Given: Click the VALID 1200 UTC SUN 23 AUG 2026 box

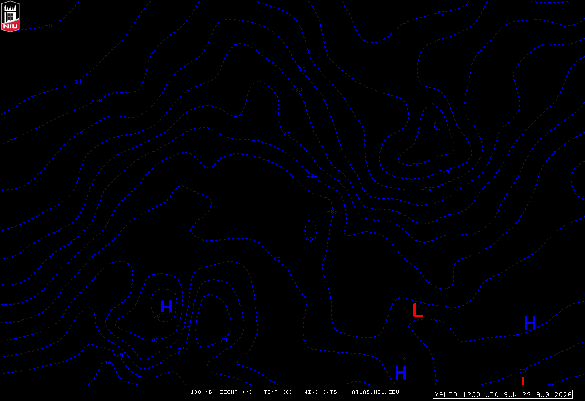Looking at the screenshot, I should tap(502, 394).
